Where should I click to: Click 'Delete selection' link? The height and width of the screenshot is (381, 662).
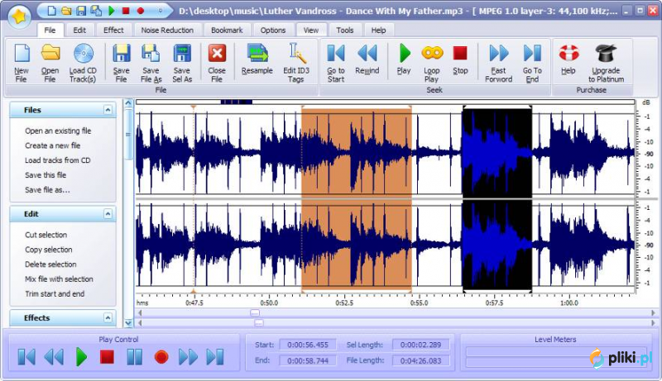pyautogui.click(x=50, y=264)
